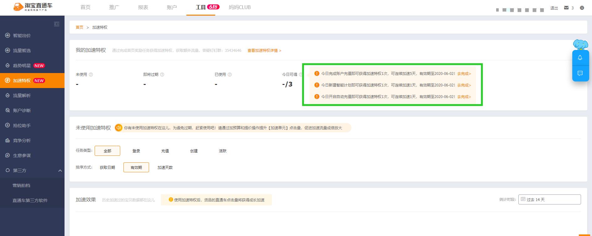Select 全部 task type filter

(x=107, y=151)
